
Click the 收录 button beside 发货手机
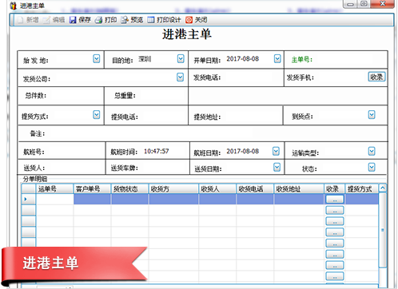pos(376,77)
